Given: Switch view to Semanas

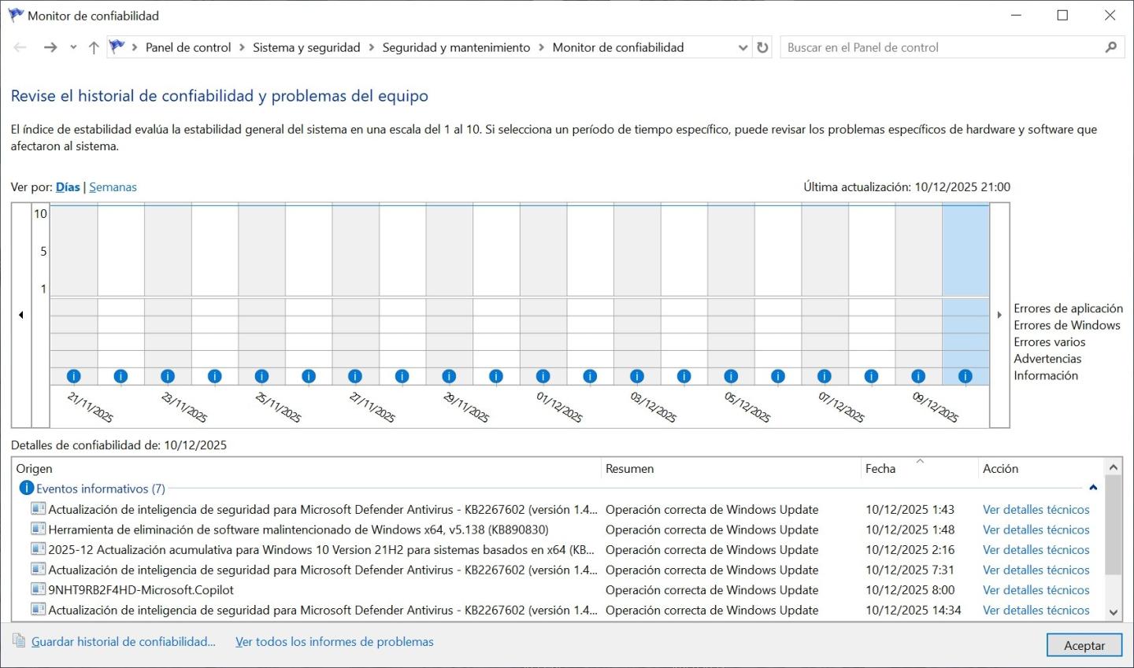Looking at the screenshot, I should click(113, 187).
